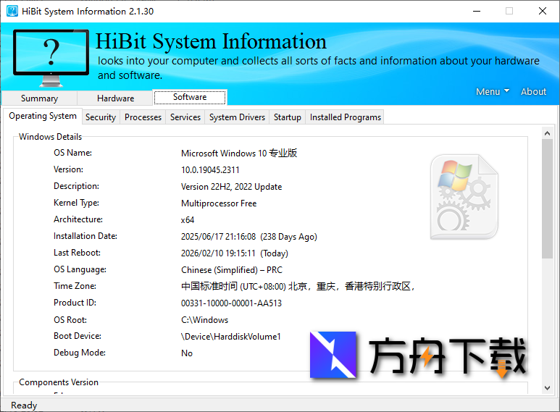The height and width of the screenshot is (412, 560).
Task: Open the About link
Action: point(533,92)
